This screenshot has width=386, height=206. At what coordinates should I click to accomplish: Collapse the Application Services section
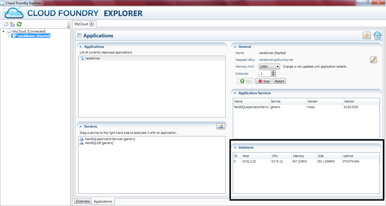click(x=235, y=93)
